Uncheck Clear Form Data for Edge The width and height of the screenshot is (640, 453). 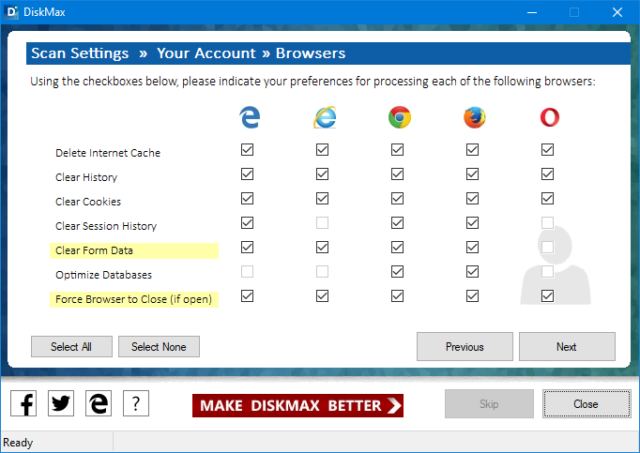click(x=247, y=248)
